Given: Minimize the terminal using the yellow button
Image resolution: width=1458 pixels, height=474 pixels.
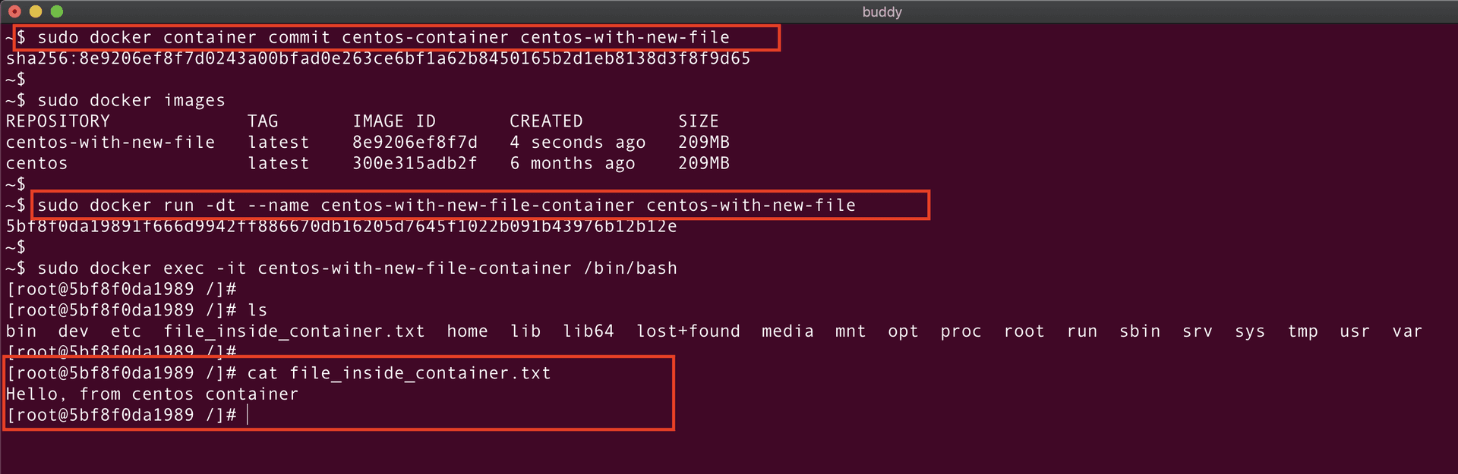Looking at the screenshot, I should [x=35, y=11].
